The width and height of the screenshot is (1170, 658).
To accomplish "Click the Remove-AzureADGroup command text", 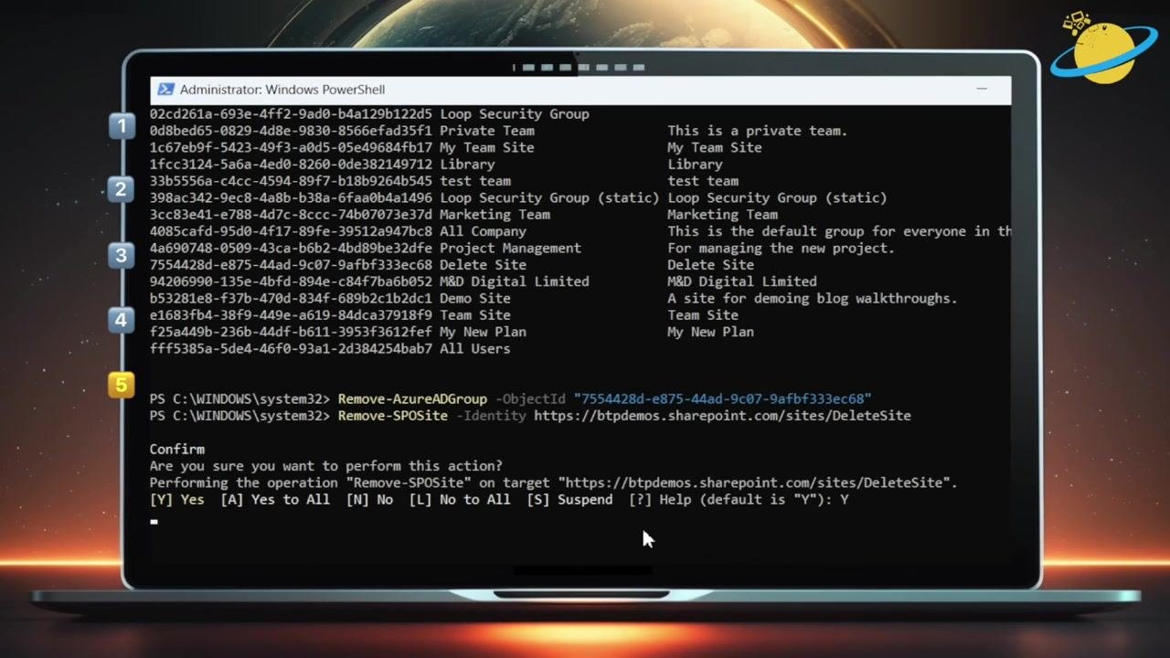I will coord(412,398).
